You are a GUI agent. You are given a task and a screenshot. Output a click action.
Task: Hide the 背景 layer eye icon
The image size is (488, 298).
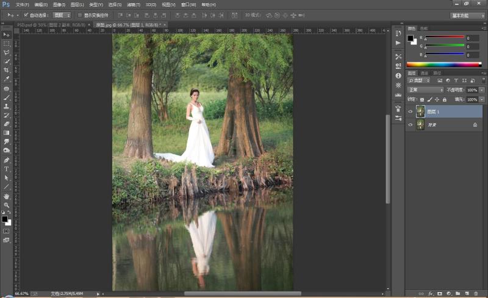point(410,125)
